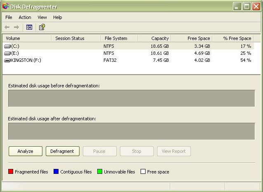263x192 pixels.
Task: Open the Action menu
Action: coord(25,17)
